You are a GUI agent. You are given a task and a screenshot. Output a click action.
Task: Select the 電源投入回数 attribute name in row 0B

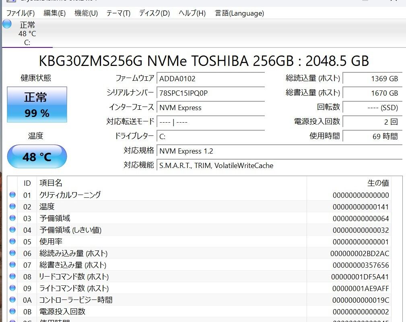[62, 312]
